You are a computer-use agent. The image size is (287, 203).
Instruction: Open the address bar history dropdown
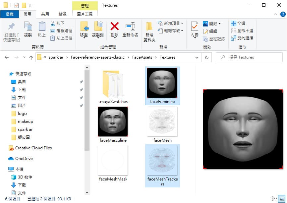(197, 57)
